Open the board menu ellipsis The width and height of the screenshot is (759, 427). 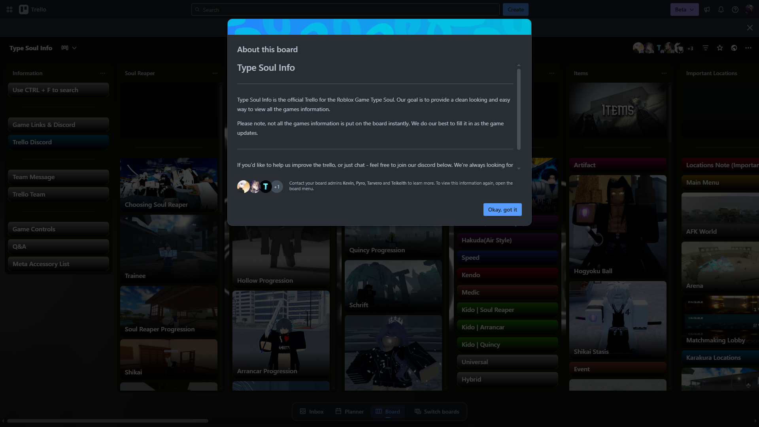(x=748, y=48)
